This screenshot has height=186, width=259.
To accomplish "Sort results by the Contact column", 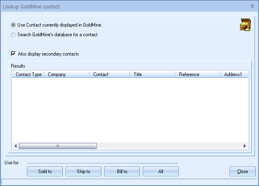I will pos(109,74).
